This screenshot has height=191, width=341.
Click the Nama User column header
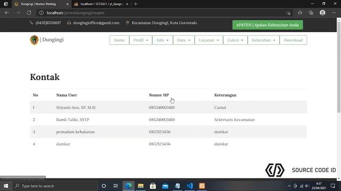tap(67, 95)
